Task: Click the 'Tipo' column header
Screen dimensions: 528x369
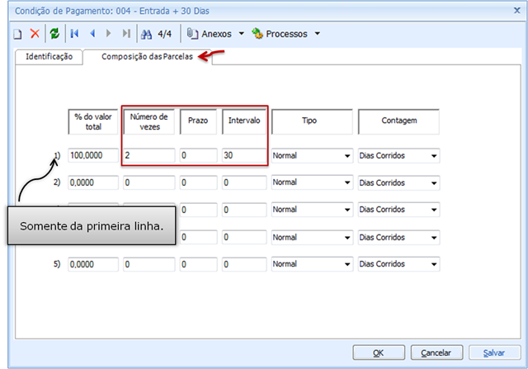Action: click(x=312, y=121)
